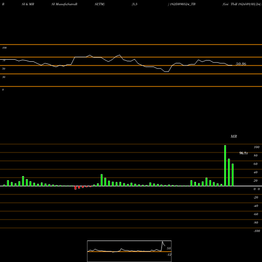The width and height of the screenshot is (262, 262).
Task: Click the '40' label on MR axis
Action: point(256,172)
